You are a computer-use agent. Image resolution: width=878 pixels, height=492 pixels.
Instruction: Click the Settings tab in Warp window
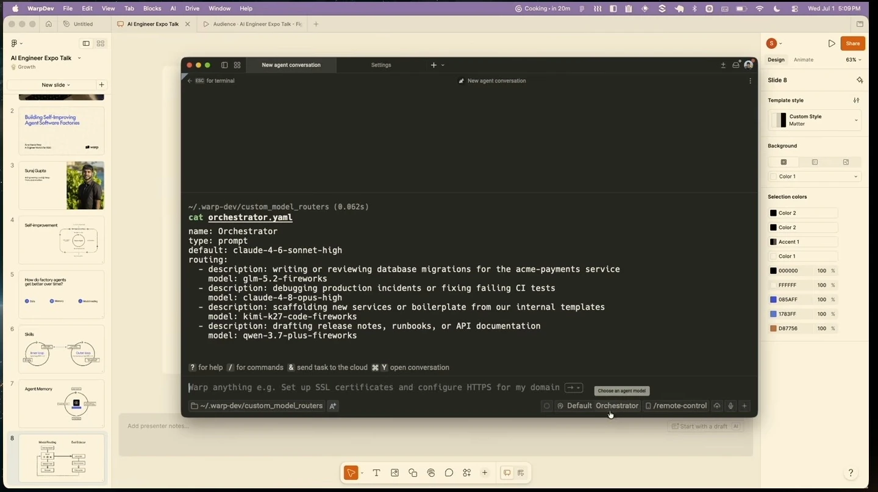[381, 65]
